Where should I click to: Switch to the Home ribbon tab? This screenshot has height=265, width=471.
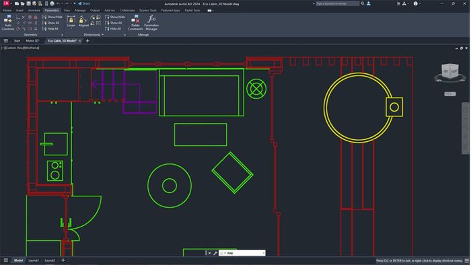click(7, 10)
